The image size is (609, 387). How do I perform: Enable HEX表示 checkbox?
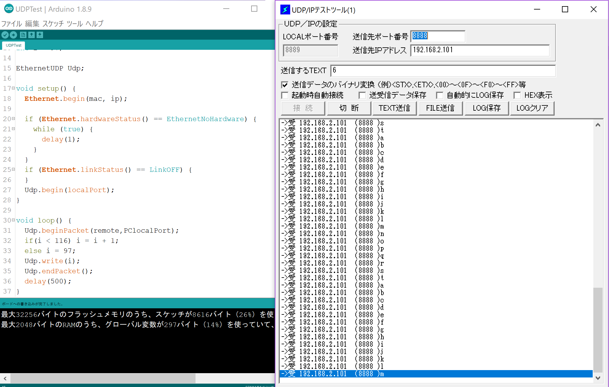(517, 96)
